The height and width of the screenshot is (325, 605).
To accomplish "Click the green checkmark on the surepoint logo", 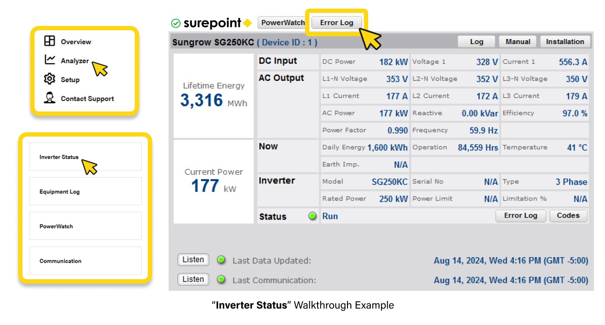I will tap(175, 22).
